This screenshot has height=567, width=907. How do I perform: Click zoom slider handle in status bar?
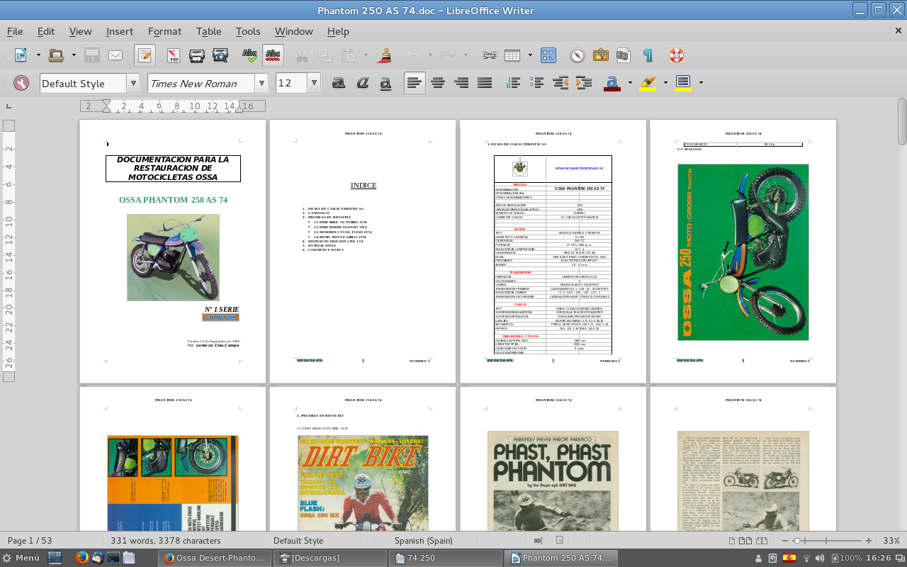[x=797, y=541]
